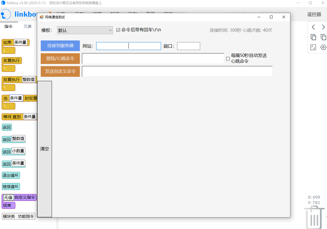
Task: Click the linkboy logo icon
Action: (x=6, y=14)
